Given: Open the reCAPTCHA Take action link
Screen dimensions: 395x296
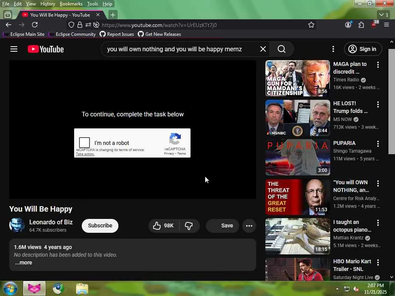Looking at the screenshot, I should pyautogui.click(x=85, y=154).
